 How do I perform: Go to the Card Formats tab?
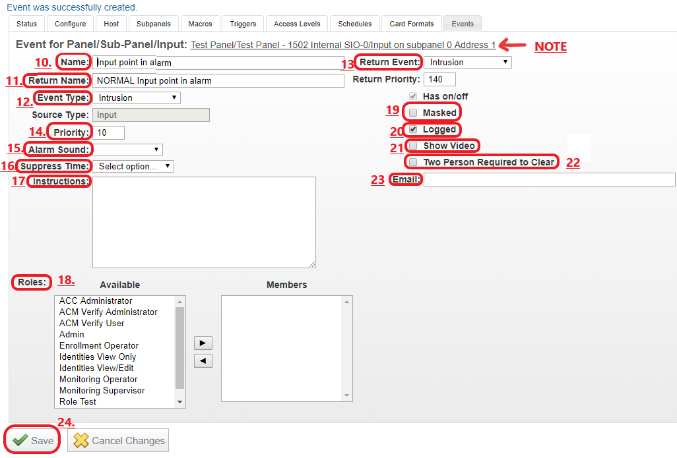click(x=412, y=24)
